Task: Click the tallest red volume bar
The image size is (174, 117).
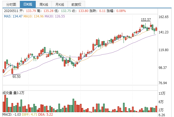Action: [5, 104]
